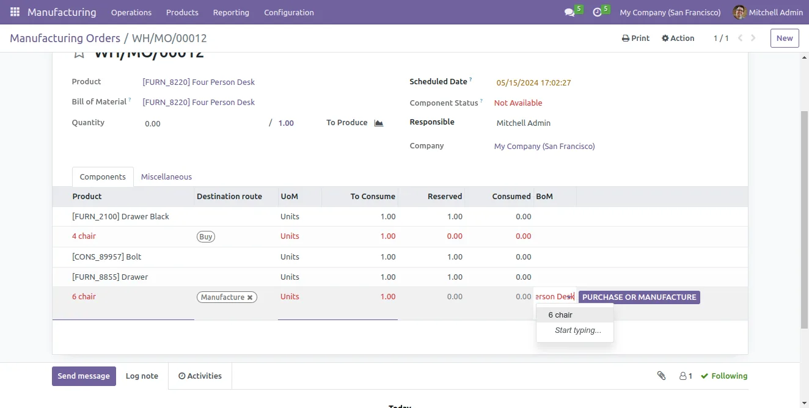Sort by the Destination route column header
The width and height of the screenshot is (809, 408).
pos(236,196)
